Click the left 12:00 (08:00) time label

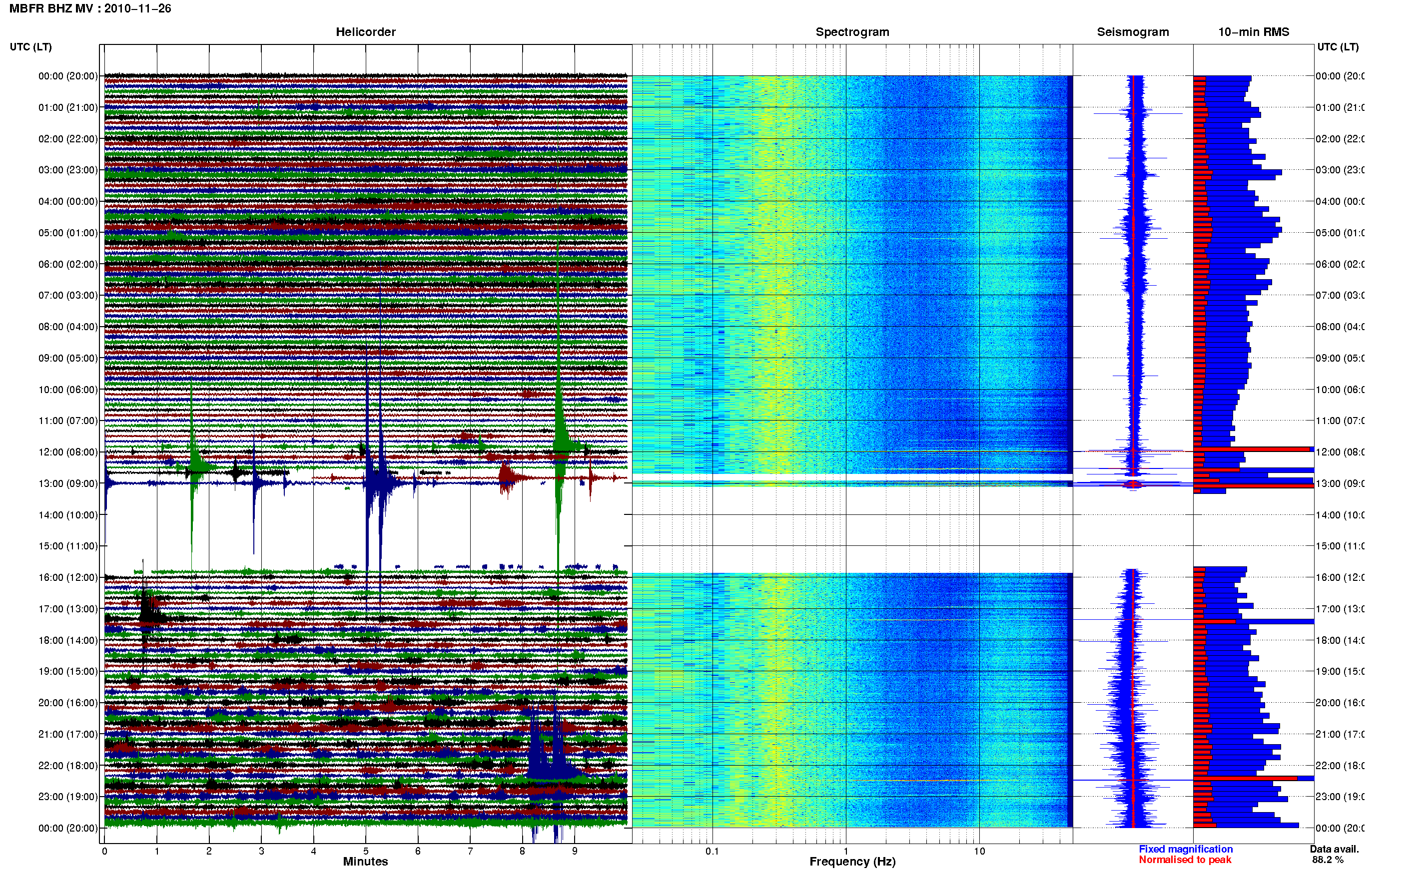68,451
